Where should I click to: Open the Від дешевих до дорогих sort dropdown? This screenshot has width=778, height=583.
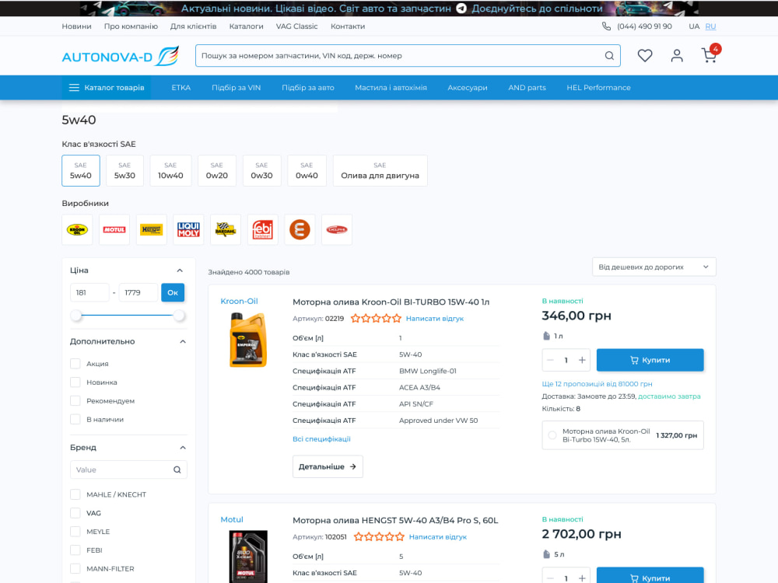pyautogui.click(x=654, y=267)
